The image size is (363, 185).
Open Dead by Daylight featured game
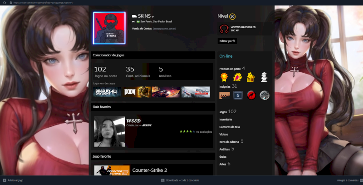click(107, 92)
